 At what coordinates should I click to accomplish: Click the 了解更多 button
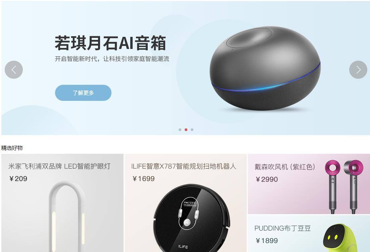pos(83,93)
